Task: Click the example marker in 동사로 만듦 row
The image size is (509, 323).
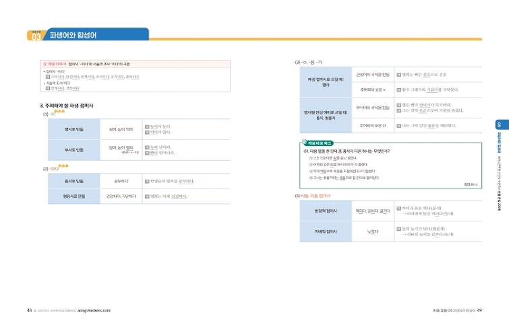Action: pos(148,181)
